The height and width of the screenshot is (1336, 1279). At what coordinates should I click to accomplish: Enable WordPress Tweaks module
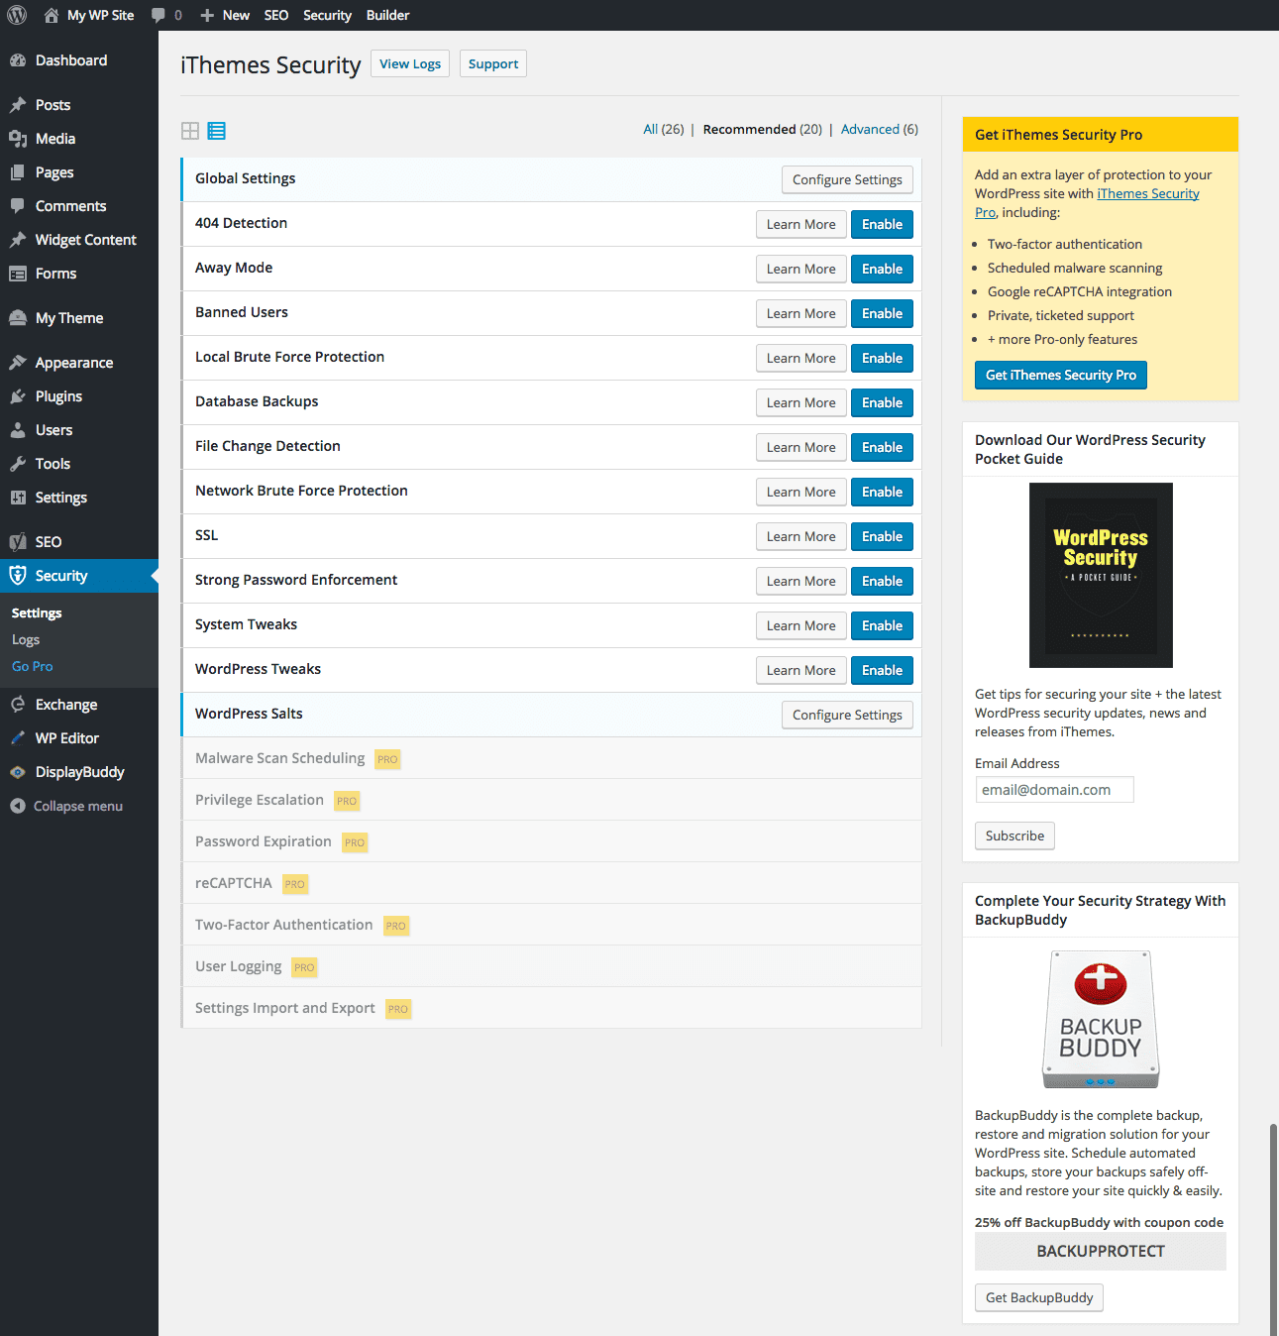(882, 670)
